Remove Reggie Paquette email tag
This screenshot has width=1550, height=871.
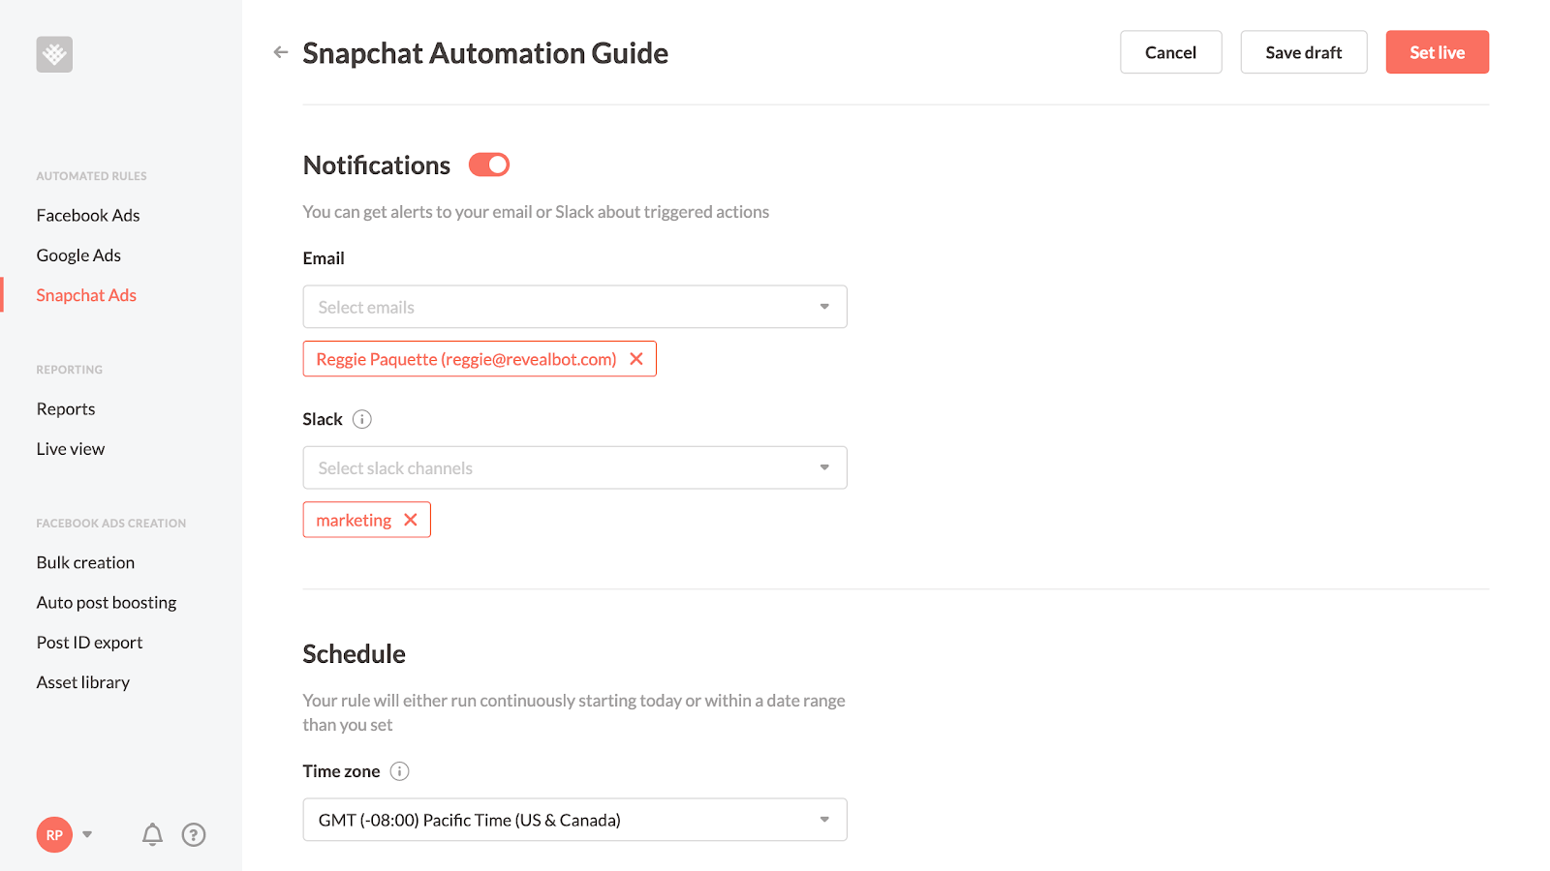pyautogui.click(x=636, y=359)
